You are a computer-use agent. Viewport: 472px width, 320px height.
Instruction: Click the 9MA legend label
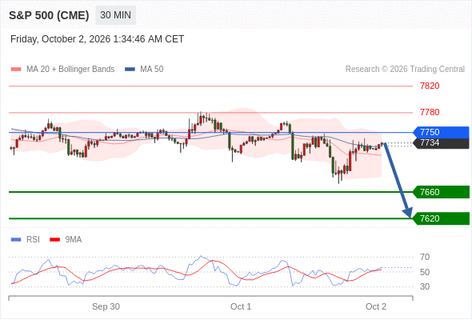pos(74,240)
